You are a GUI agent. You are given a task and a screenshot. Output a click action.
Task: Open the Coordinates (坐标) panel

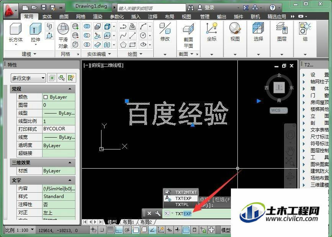[211, 32]
